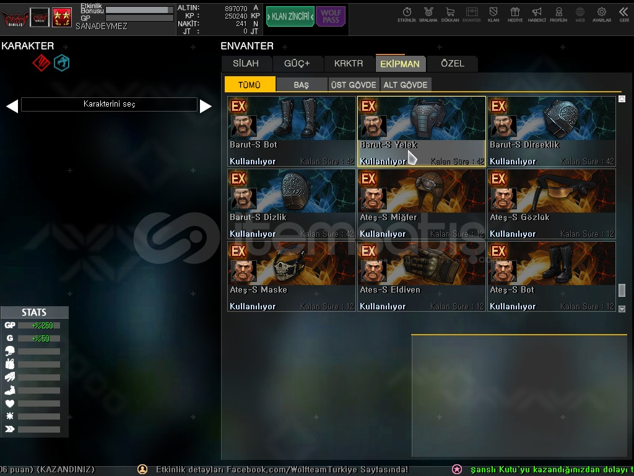Open the Sıralama ranking icon
The image size is (634, 476).
point(428,15)
